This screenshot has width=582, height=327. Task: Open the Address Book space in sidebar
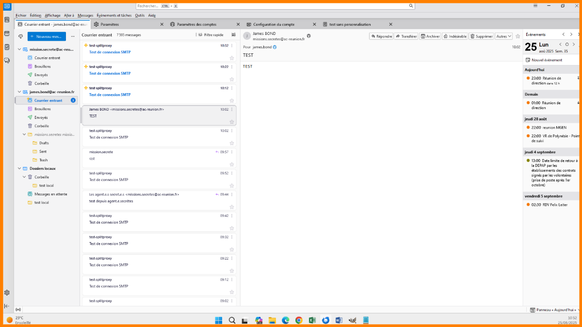(x=7, y=20)
